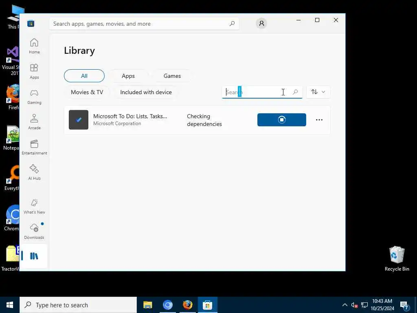Open AI Hub in the sidebar
This screenshot has height=313, width=417.
click(x=34, y=172)
